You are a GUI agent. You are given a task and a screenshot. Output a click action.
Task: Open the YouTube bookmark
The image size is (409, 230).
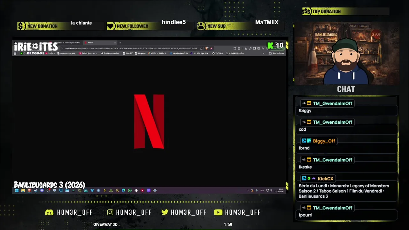50,53
